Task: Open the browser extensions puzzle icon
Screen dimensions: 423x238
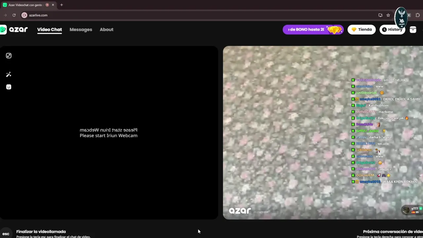Action: coord(418,15)
